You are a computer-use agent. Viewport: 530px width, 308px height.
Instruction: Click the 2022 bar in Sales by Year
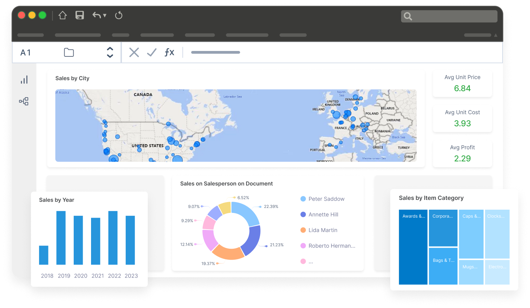click(113, 238)
